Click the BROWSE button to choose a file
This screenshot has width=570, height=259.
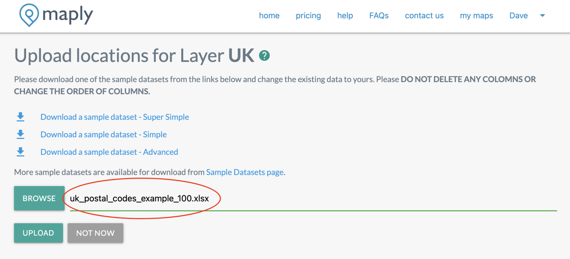(x=39, y=198)
